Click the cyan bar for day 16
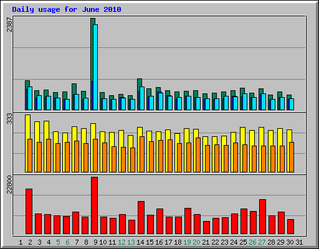 161,101
